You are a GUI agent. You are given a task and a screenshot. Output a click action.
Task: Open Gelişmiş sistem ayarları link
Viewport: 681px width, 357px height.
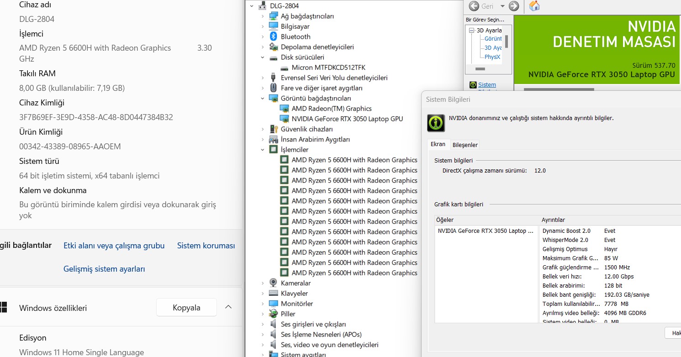click(x=104, y=269)
